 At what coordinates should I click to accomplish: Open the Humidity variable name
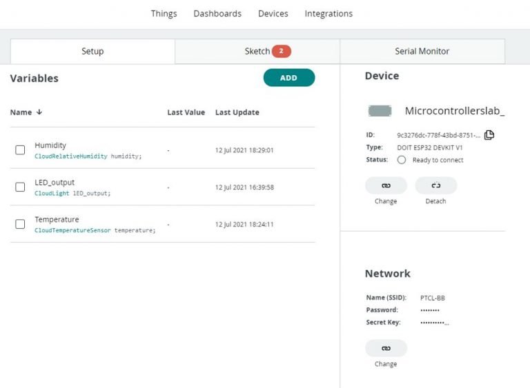[x=50, y=145]
